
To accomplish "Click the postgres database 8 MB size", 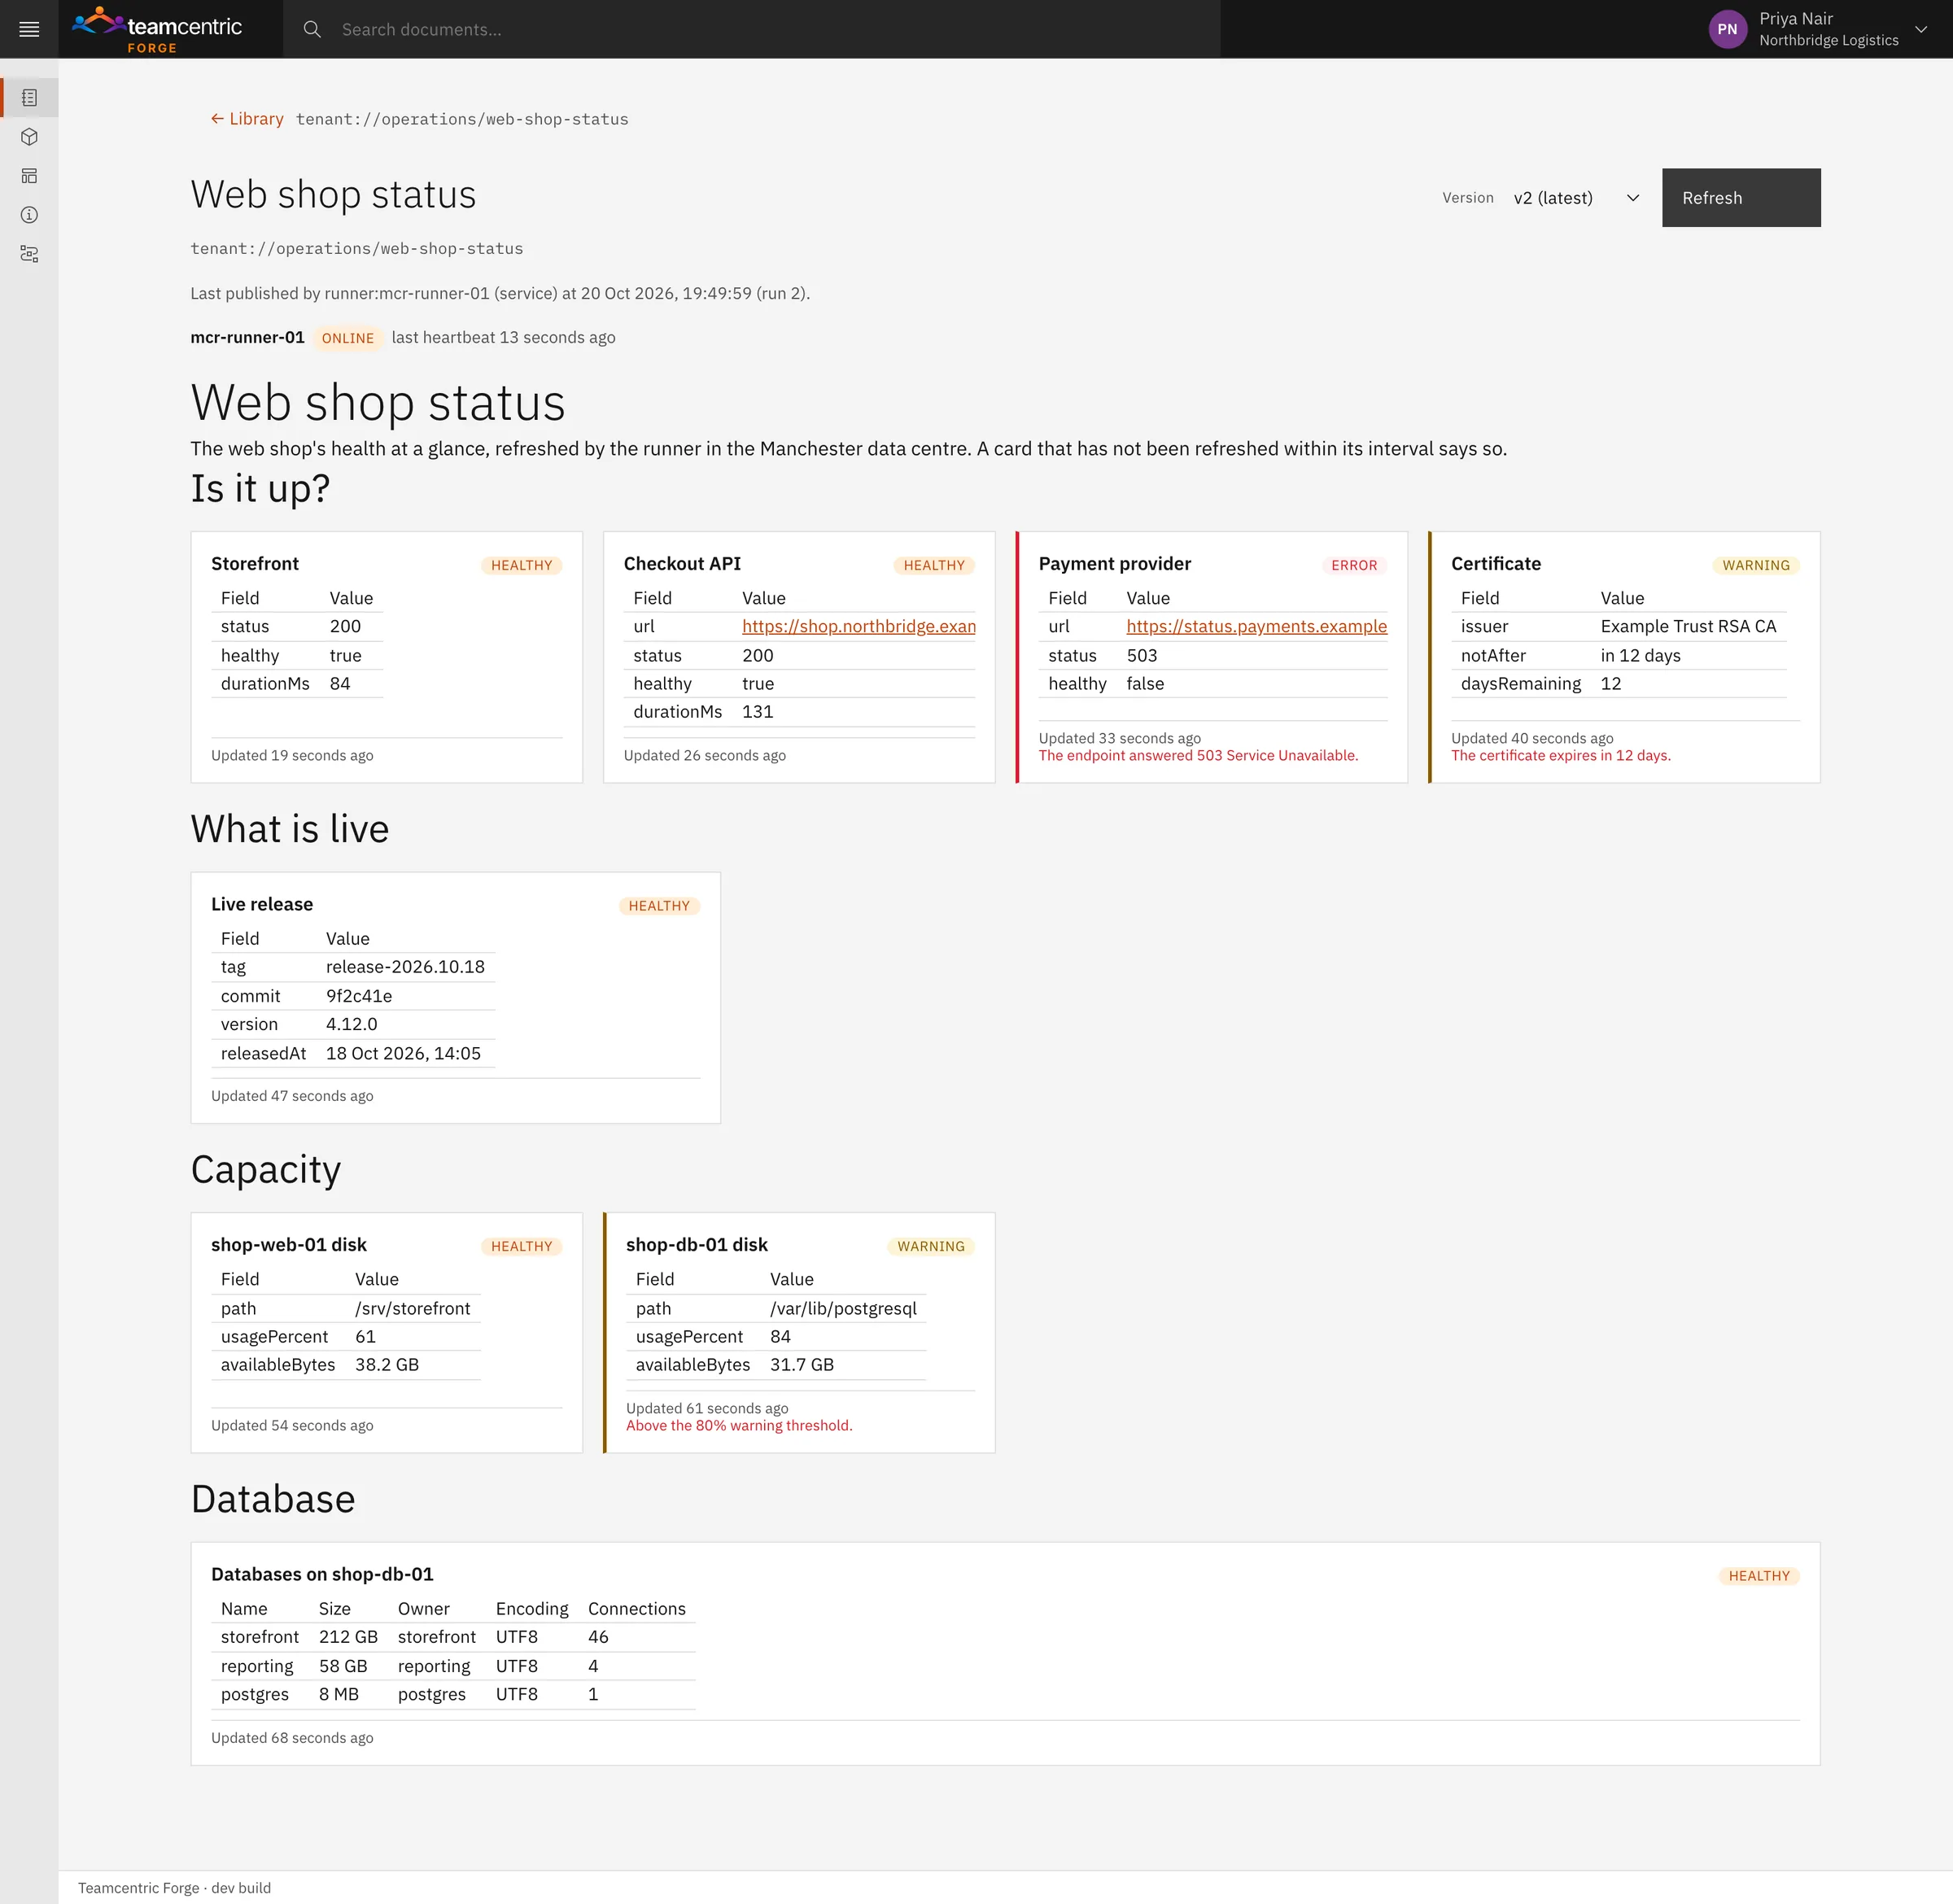I will point(339,1694).
